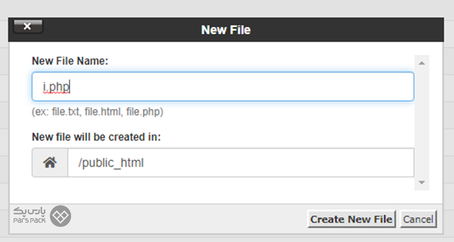Click the New File title bar
454x242 pixels.
click(x=226, y=30)
